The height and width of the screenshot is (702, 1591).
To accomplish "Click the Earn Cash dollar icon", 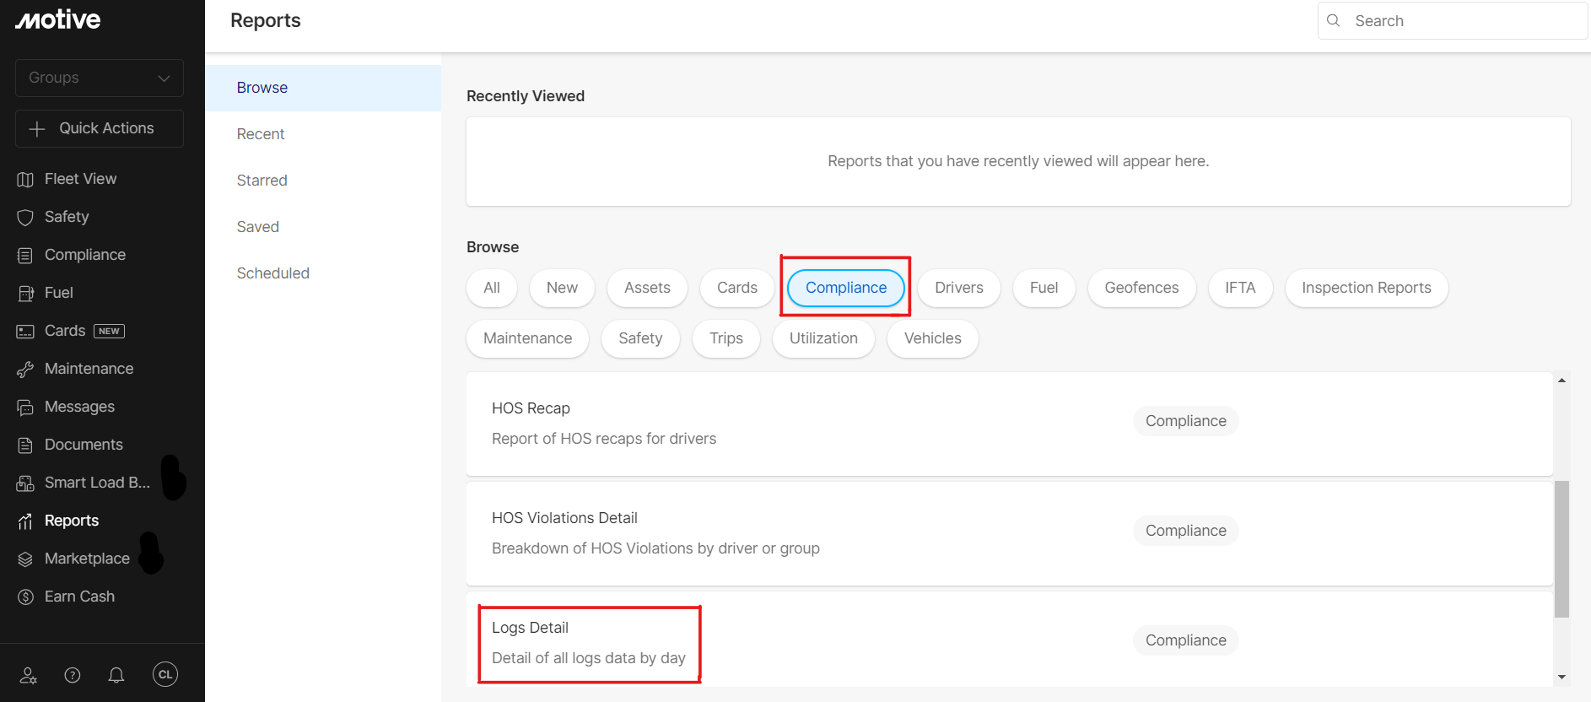I will 25,597.
